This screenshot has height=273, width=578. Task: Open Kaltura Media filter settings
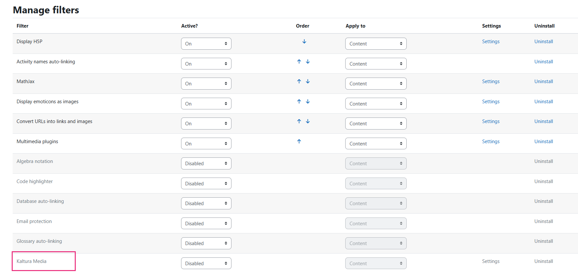tap(491, 261)
